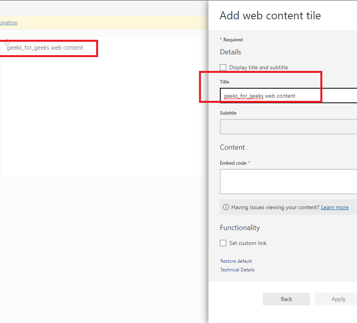Click the underlined 'piration' link in the yellow banner
357x323 pixels.
(x=9, y=22)
